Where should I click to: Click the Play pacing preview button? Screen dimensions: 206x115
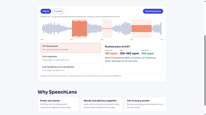[x=153, y=11]
